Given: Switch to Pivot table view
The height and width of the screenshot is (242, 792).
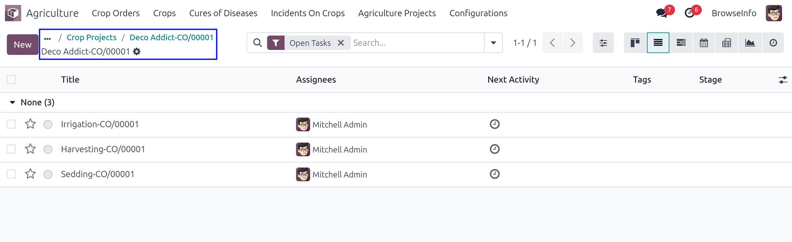Looking at the screenshot, I should click(x=727, y=43).
